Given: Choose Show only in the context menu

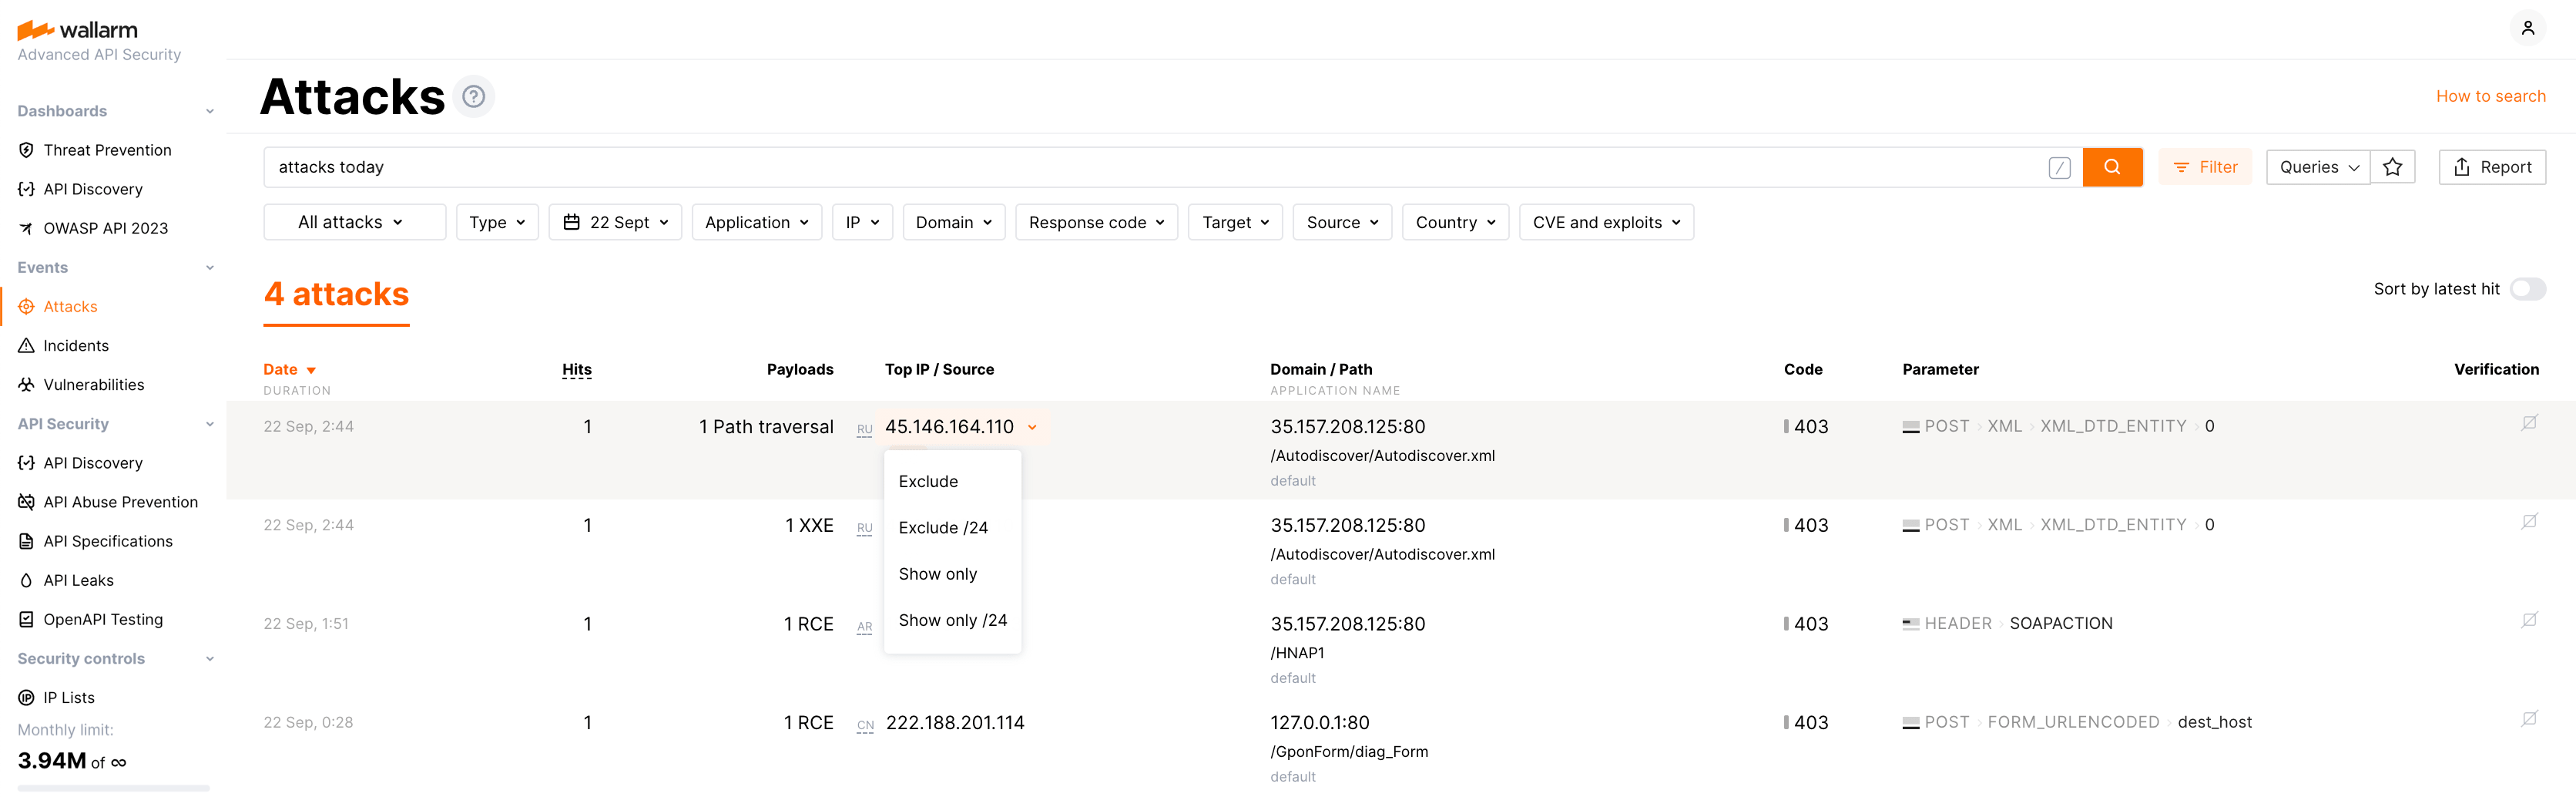Looking at the screenshot, I should (937, 573).
